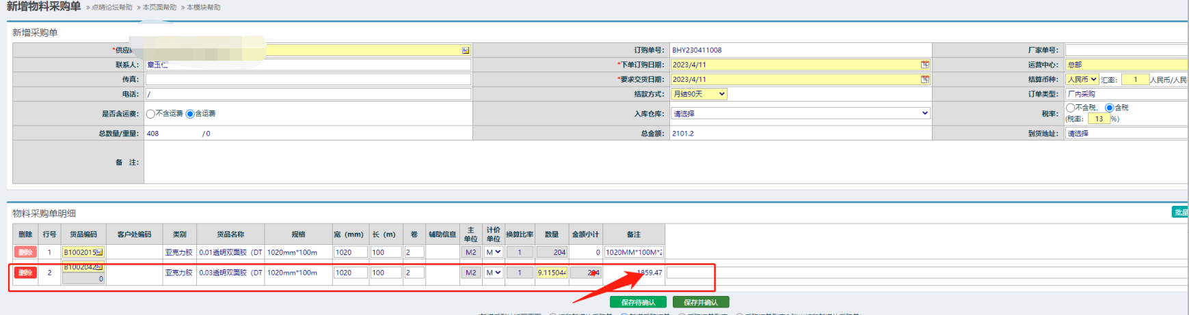The width and height of the screenshot is (1189, 315).
Task: Expand 计价单位 dropdown in row 1
Action: [494, 252]
